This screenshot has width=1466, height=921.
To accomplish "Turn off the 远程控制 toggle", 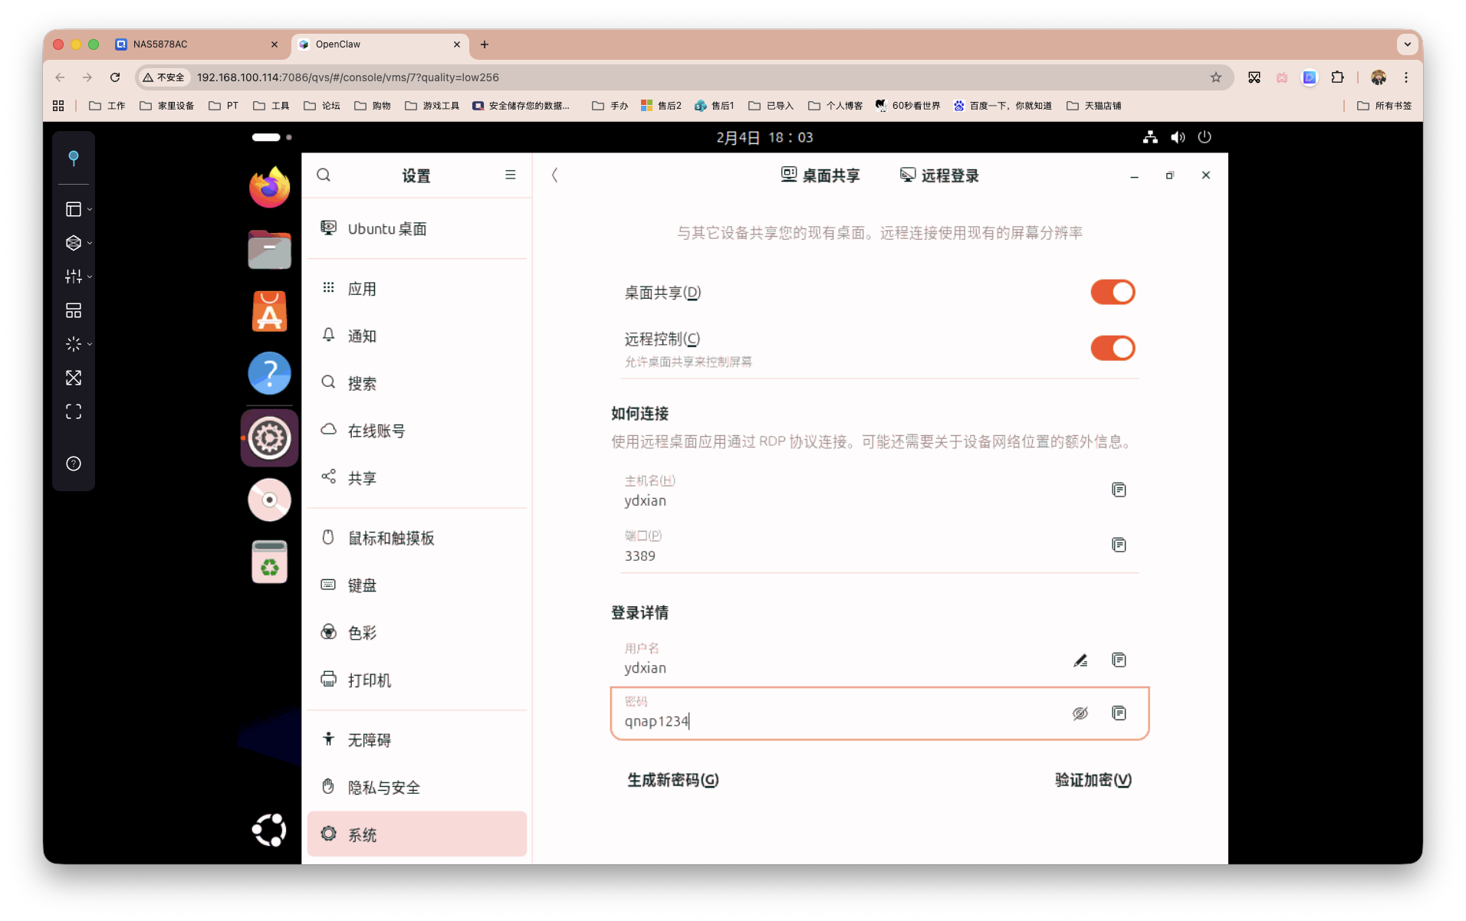I will click(x=1113, y=349).
